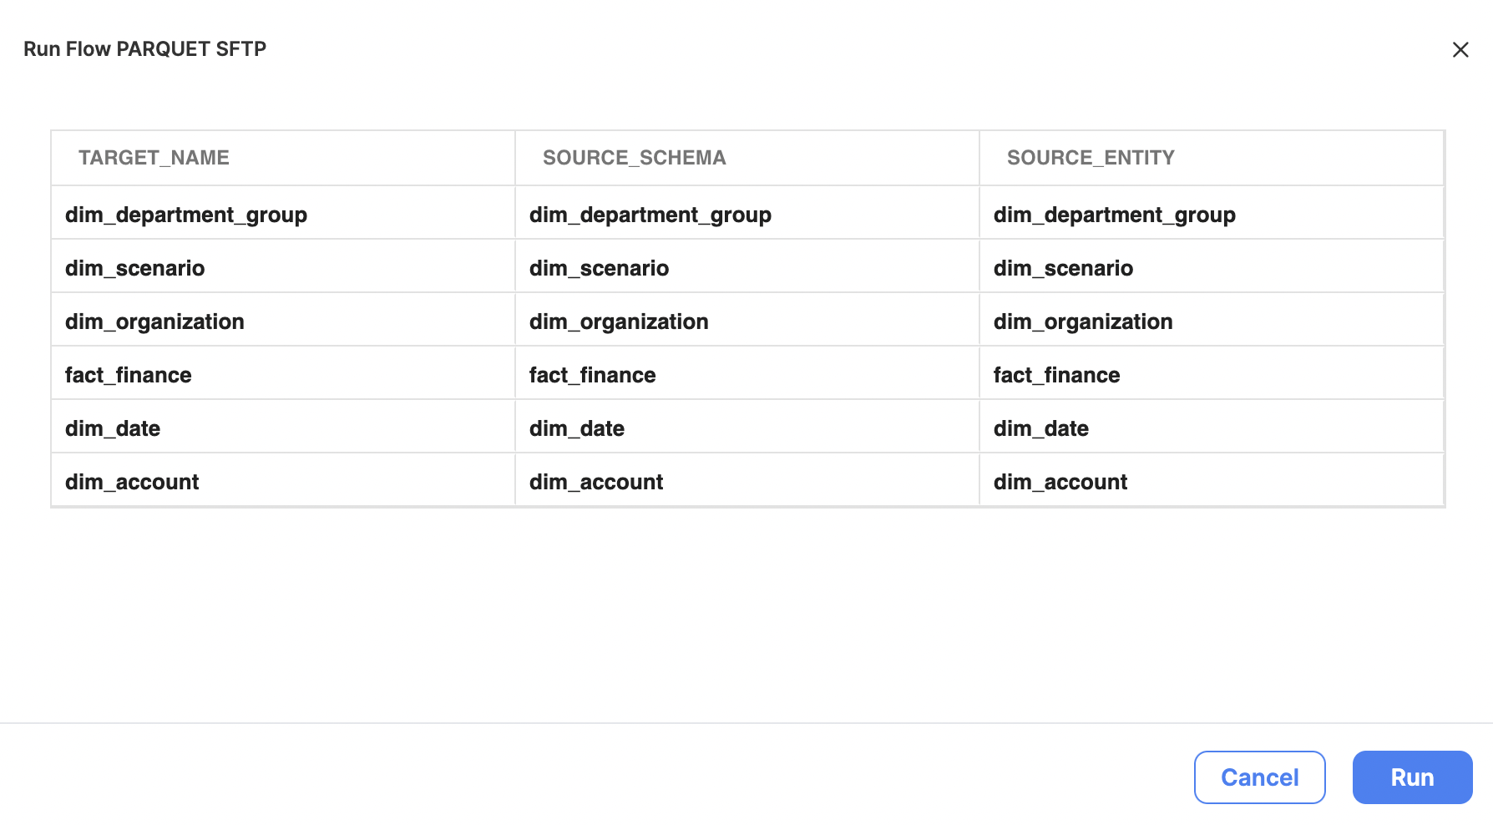Select fact_finance in the TARGET_NAME column
The width and height of the screenshot is (1493, 825).
point(129,375)
